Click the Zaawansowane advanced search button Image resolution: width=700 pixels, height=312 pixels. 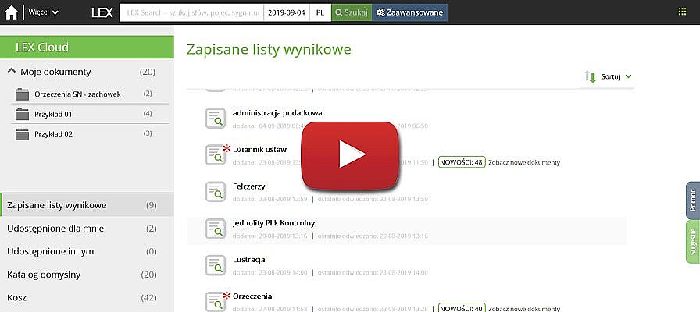click(x=409, y=12)
